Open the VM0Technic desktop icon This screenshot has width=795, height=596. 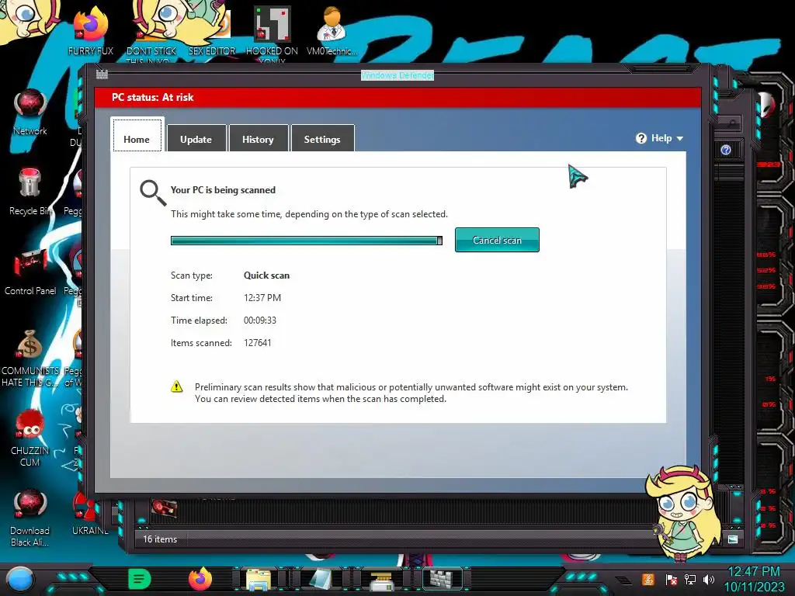(x=332, y=30)
